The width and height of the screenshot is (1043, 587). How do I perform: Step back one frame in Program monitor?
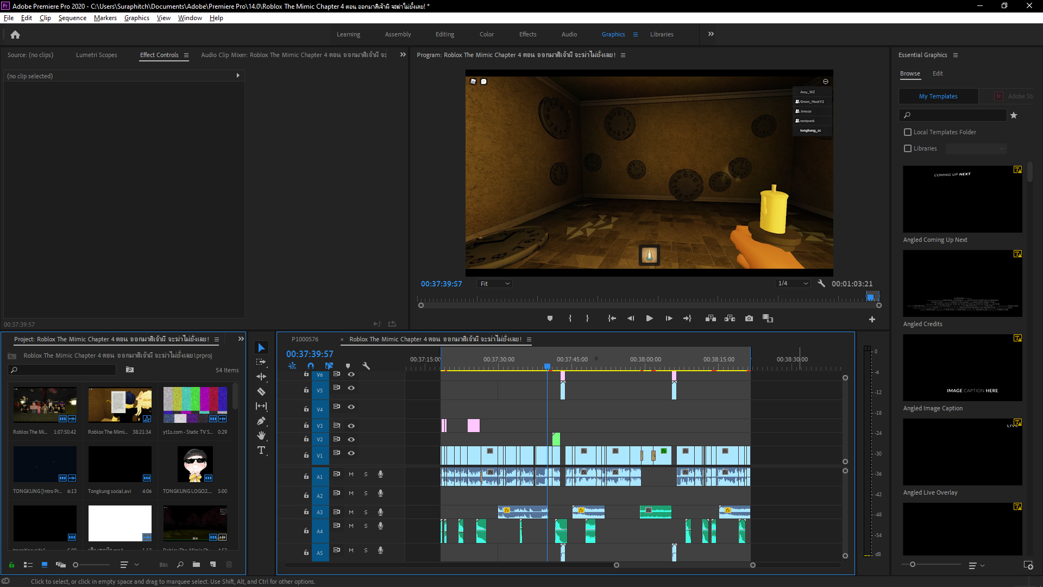click(631, 319)
